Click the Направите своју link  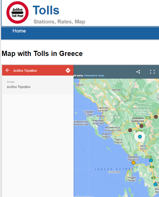(94, 76)
